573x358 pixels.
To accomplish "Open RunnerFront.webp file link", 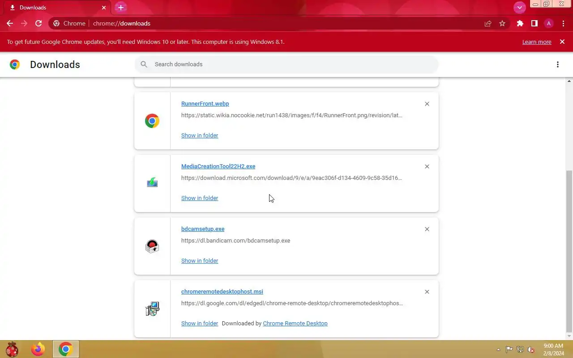I will tap(205, 103).
